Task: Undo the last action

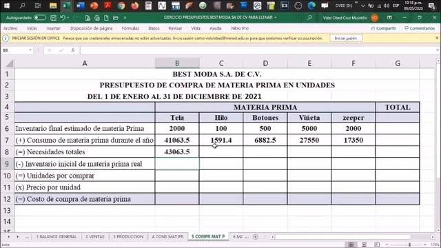Action: pos(63,18)
